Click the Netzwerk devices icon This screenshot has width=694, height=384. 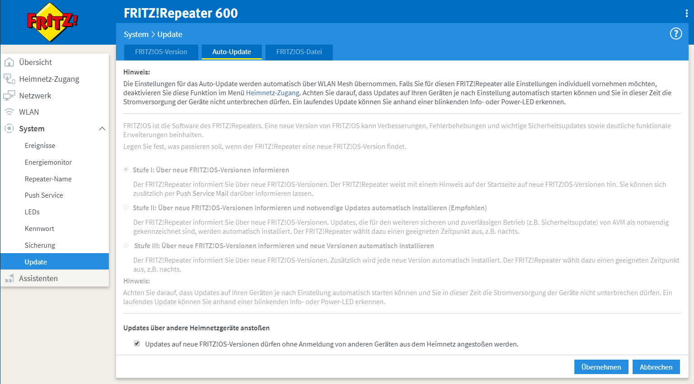[x=9, y=96]
